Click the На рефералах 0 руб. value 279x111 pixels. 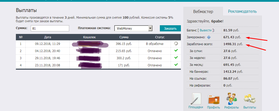click(x=228, y=85)
